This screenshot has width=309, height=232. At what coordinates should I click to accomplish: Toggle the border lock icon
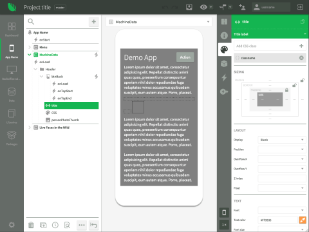pyautogui.click(x=294, y=85)
